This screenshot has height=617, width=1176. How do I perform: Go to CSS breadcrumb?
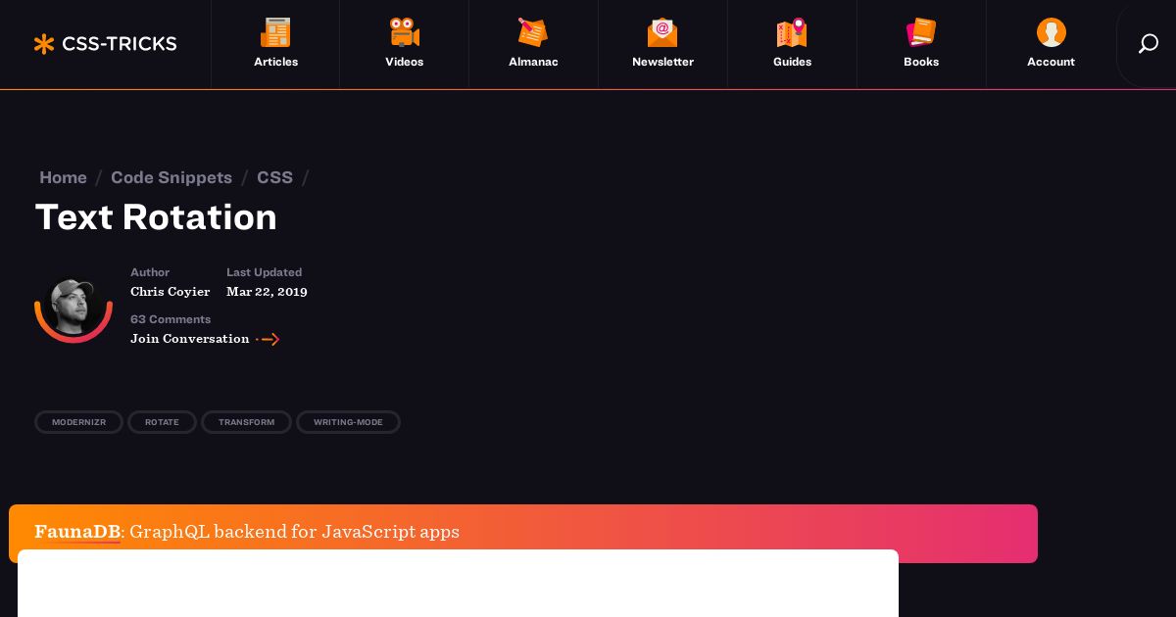pos(274,177)
